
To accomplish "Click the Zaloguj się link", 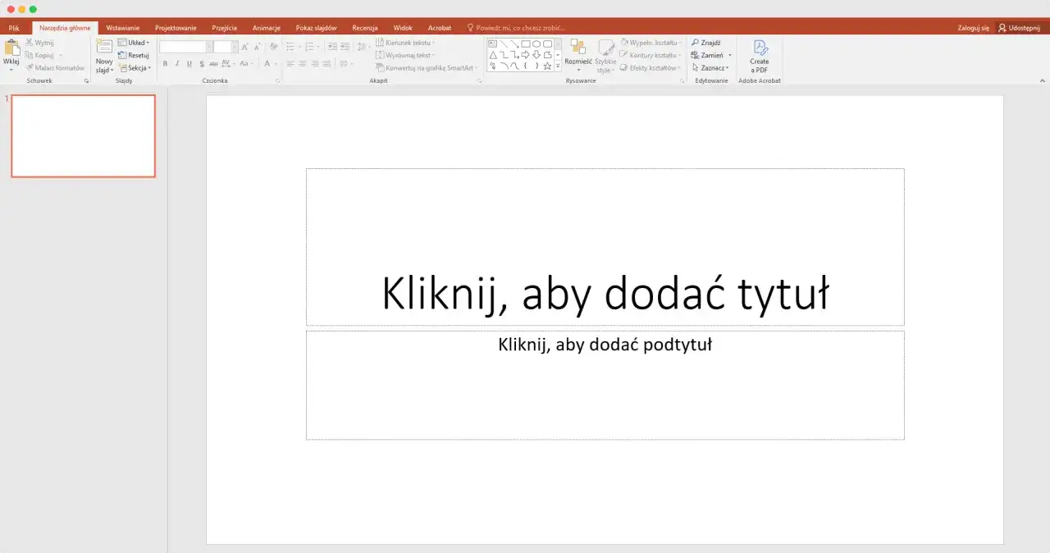I will pos(972,27).
